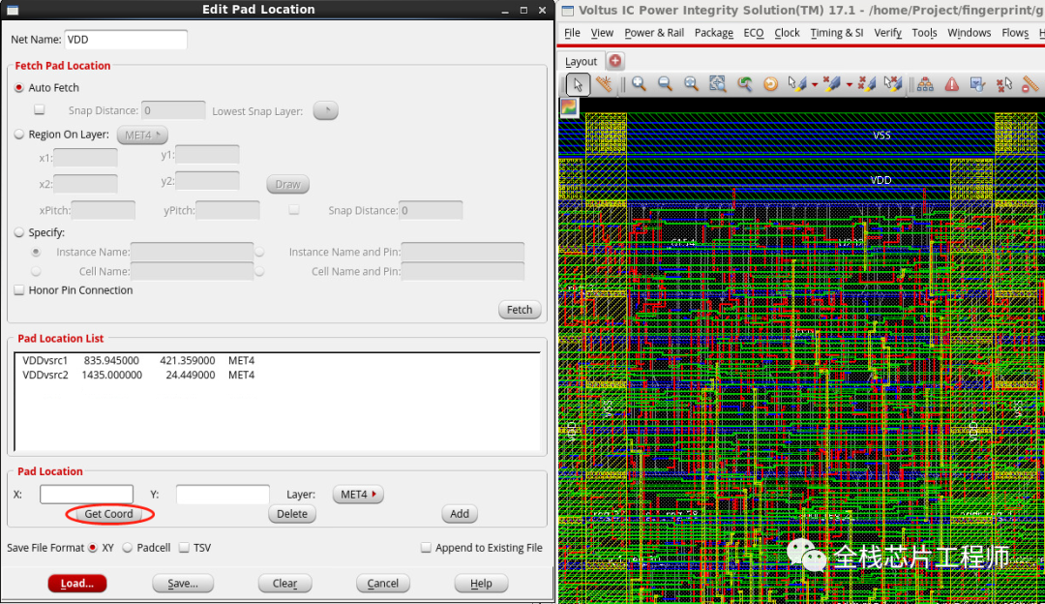Open the Power & Rail menu
This screenshot has width=1045, height=604.
654,32
